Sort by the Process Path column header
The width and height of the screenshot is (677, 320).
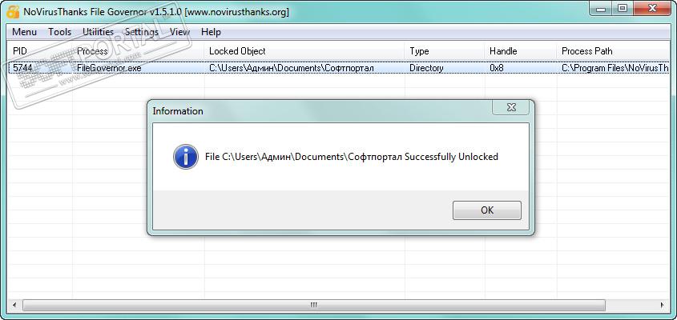[x=614, y=51]
